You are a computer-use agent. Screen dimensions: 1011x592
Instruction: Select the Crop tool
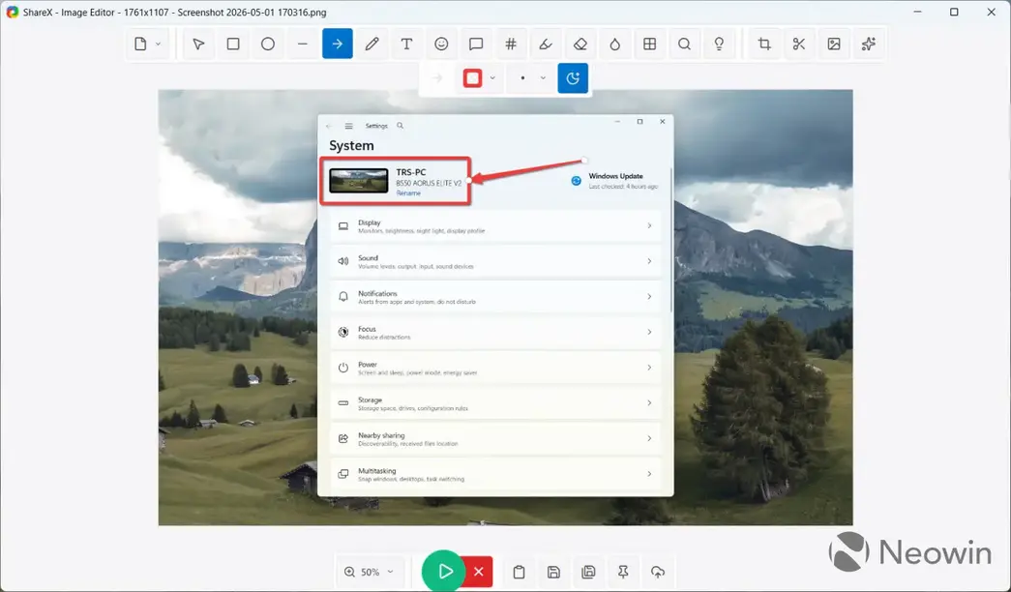click(x=764, y=44)
